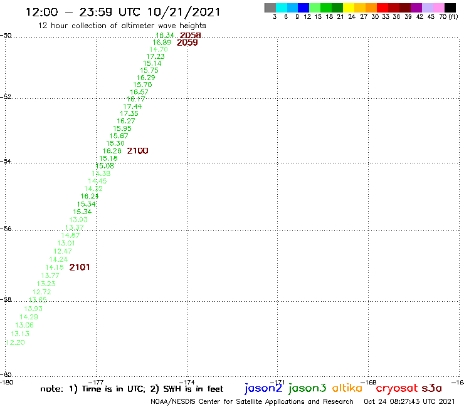Select the 2101 time marker

coord(79,267)
